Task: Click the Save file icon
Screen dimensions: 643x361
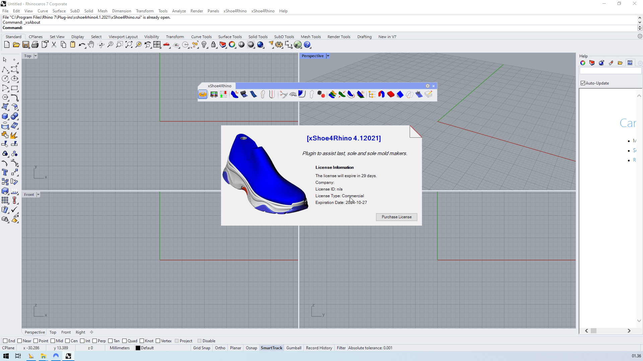Action: 26,45
